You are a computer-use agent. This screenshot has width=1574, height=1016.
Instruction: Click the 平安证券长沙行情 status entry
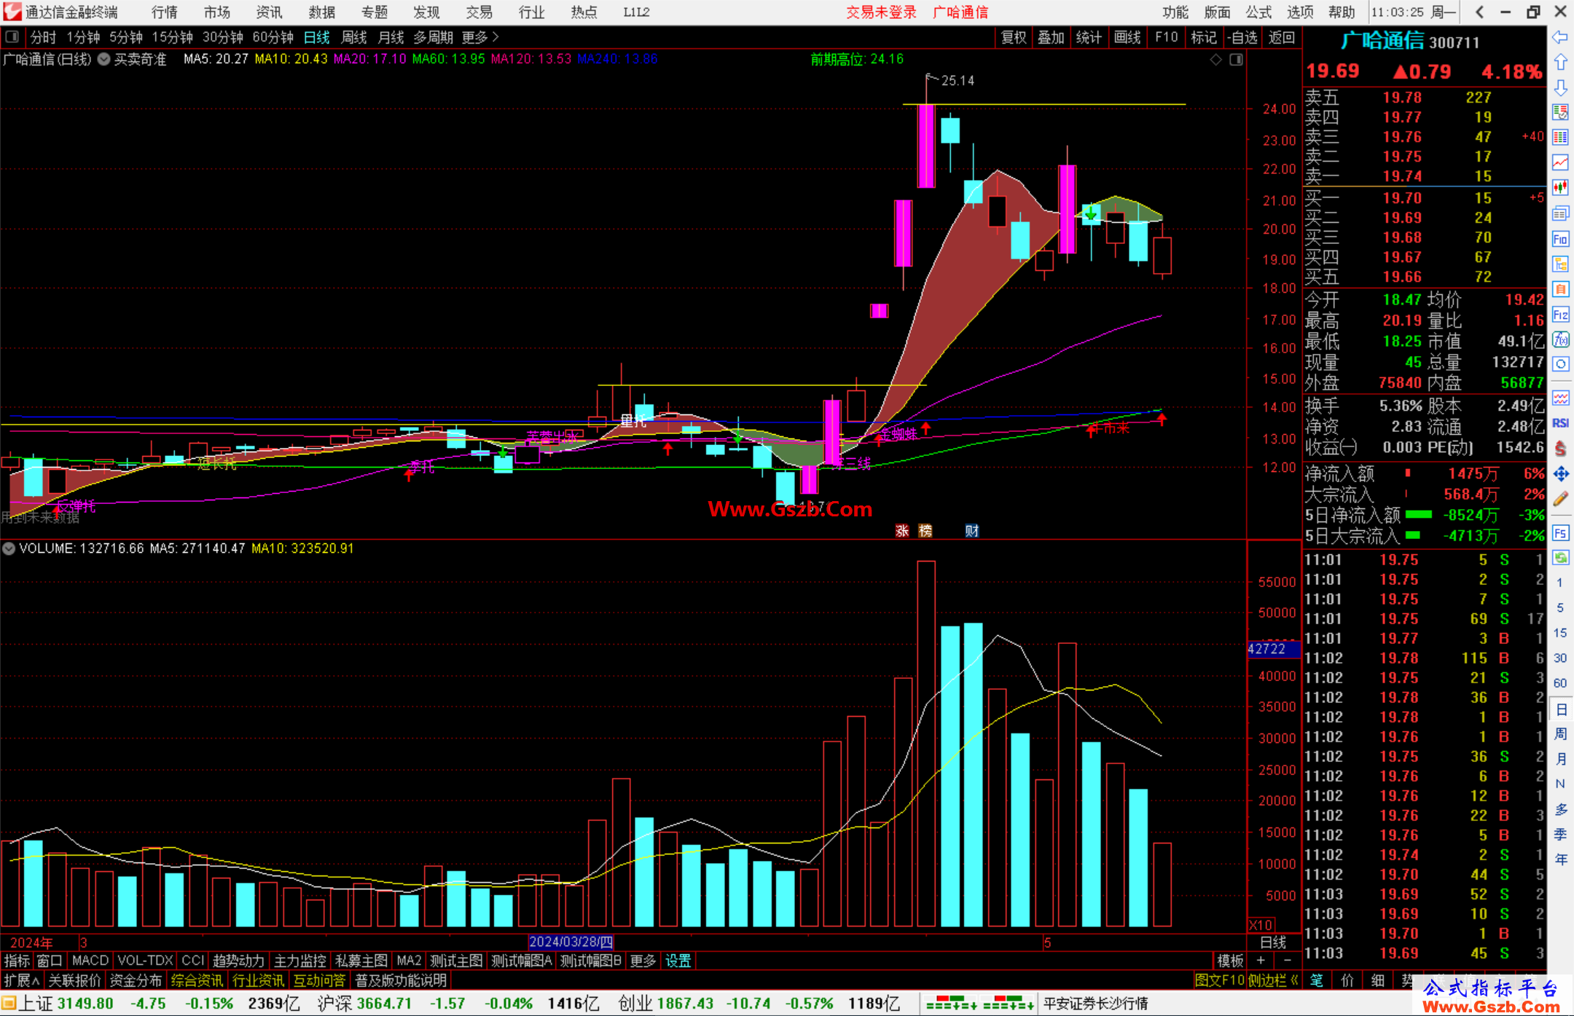(1096, 1004)
